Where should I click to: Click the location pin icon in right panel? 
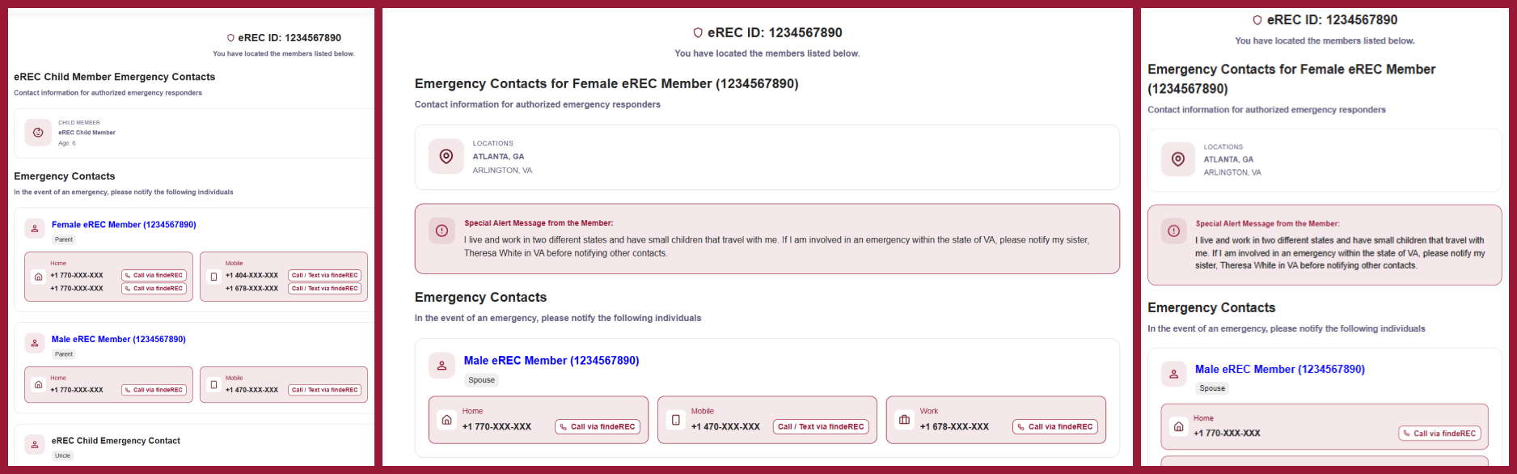pos(1178,159)
